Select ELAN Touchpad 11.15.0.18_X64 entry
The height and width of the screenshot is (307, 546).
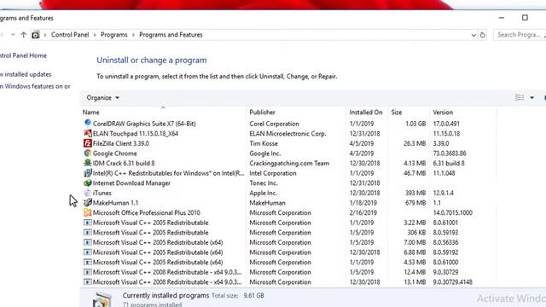pos(136,133)
